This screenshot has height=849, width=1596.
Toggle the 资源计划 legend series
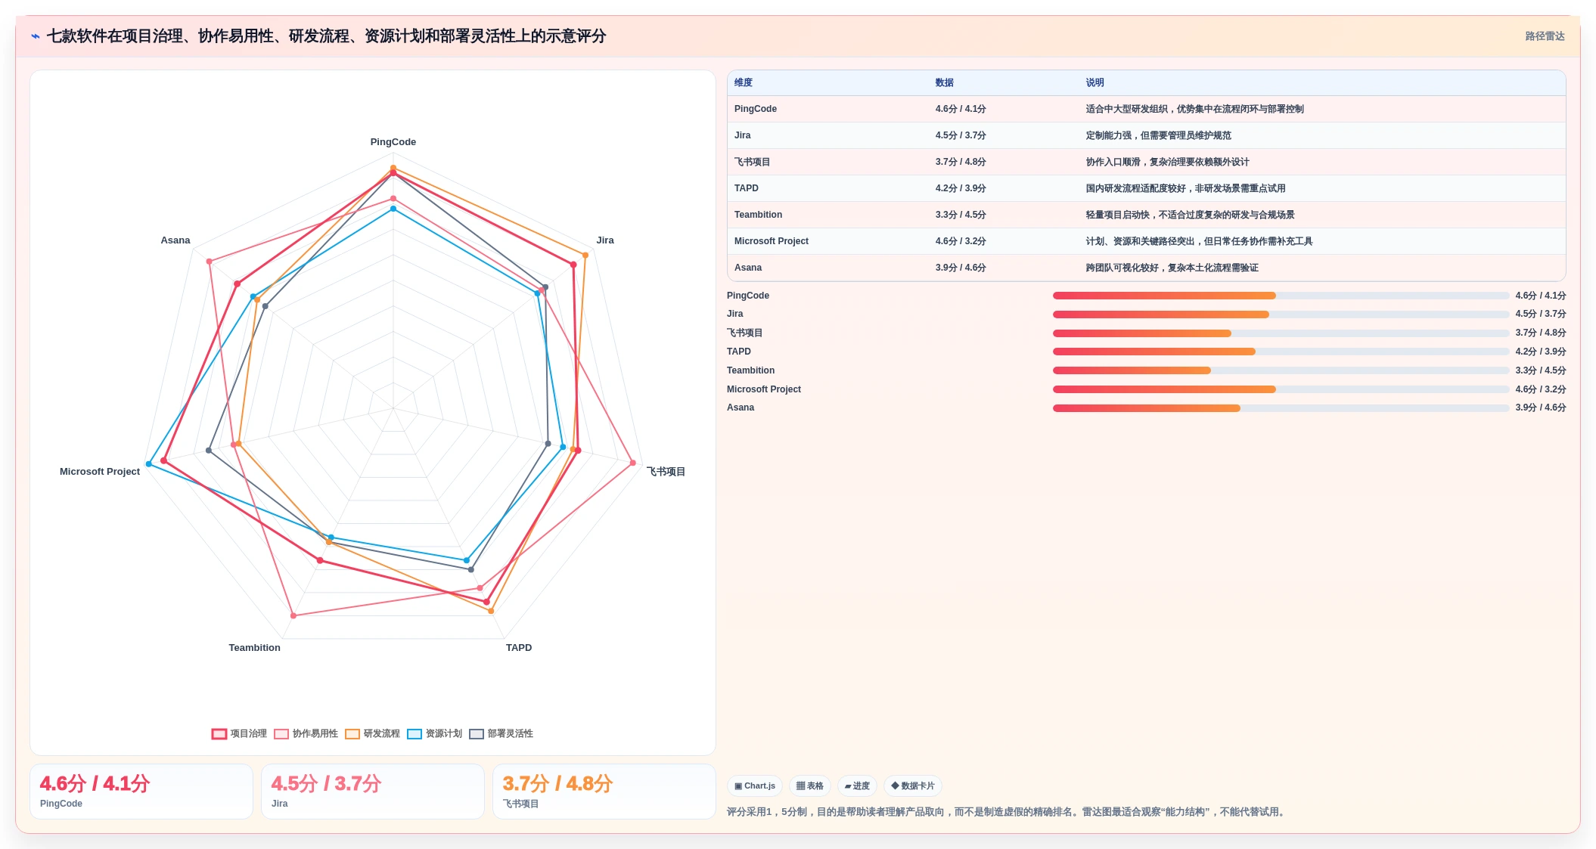tap(434, 733)
